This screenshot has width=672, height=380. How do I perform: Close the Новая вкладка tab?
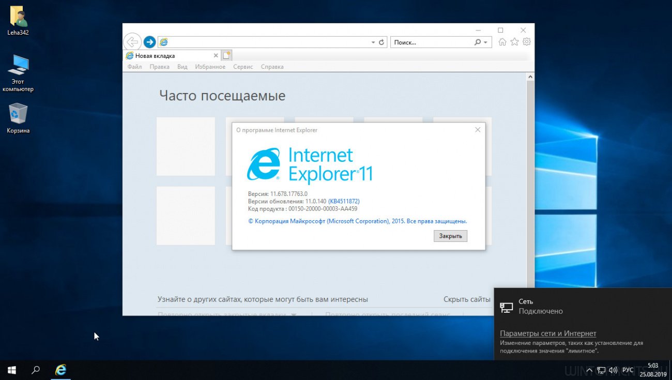tap(216, 56)
